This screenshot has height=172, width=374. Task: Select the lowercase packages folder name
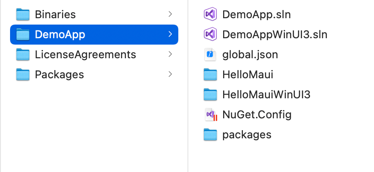(x=247, y=135)
